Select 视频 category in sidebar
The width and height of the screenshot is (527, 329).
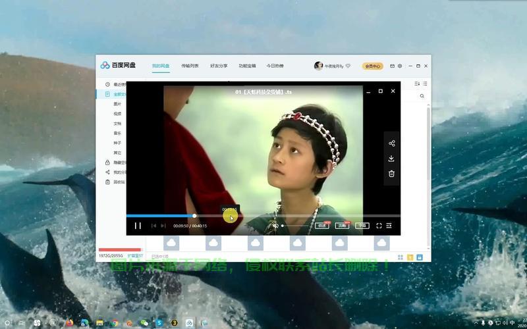point(117,114)
